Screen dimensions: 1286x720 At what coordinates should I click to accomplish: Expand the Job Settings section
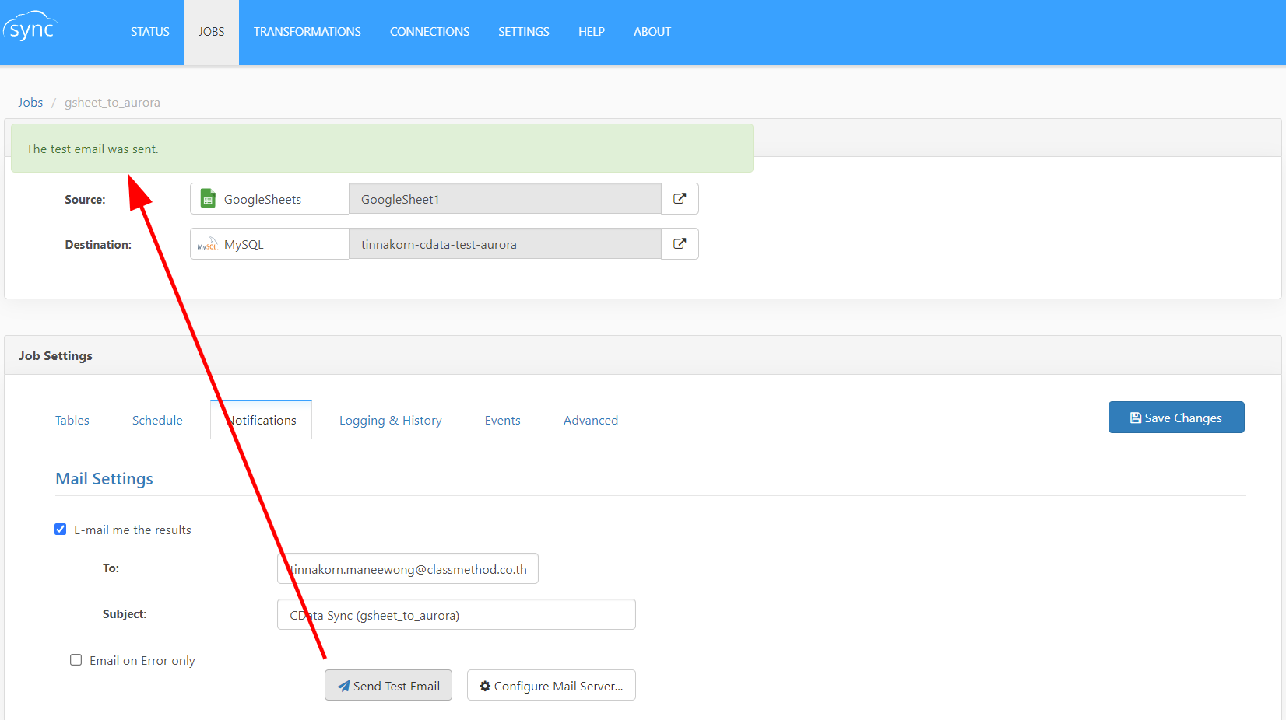55,355
